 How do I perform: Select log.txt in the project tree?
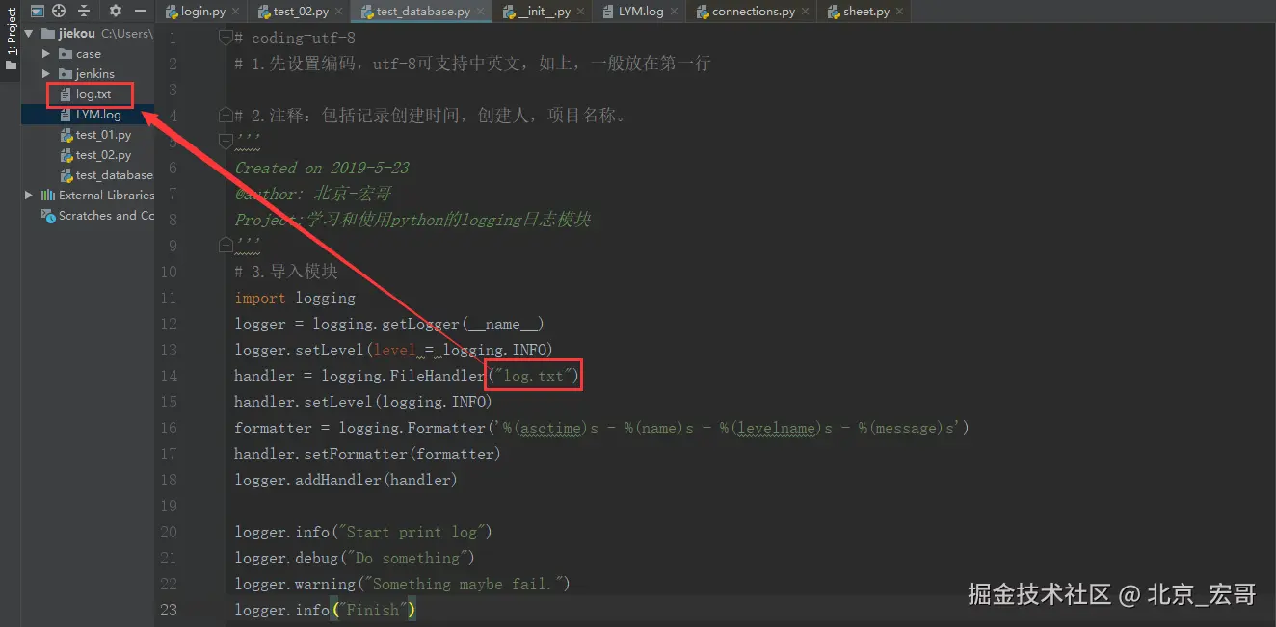coord(93,94)
